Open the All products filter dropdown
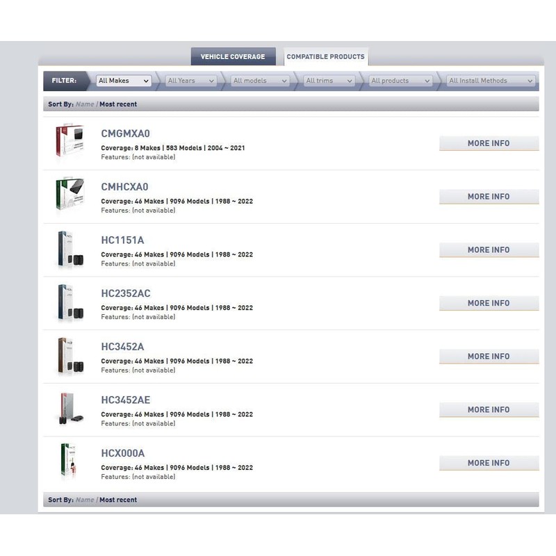Screen dimensions: 556x556 pos(401,81)
